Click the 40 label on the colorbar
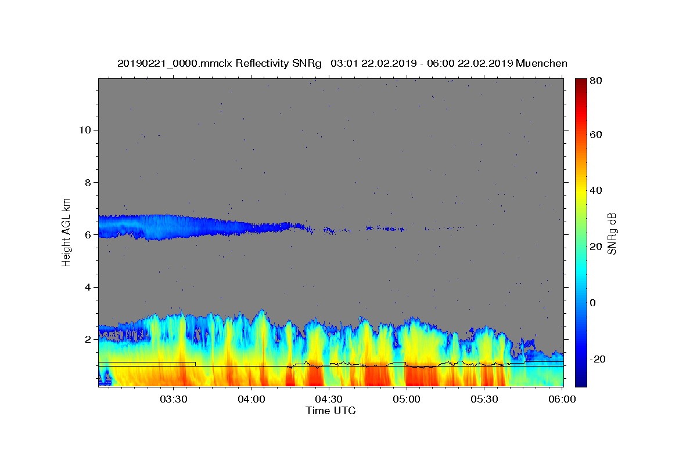Image resolution: width=697 pixels, height=464 pixels. tap(595, 190)
